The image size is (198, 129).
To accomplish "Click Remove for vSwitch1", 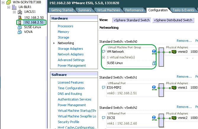I will point(184,77).
